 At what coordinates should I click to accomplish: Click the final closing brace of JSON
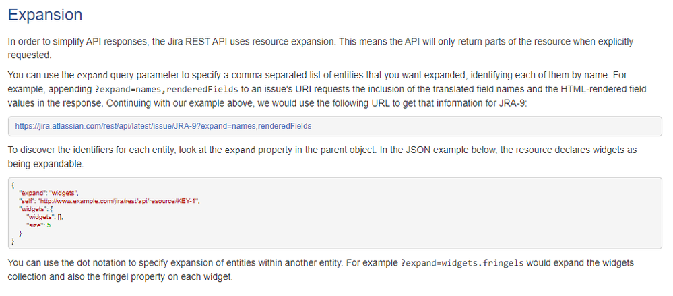13,241
